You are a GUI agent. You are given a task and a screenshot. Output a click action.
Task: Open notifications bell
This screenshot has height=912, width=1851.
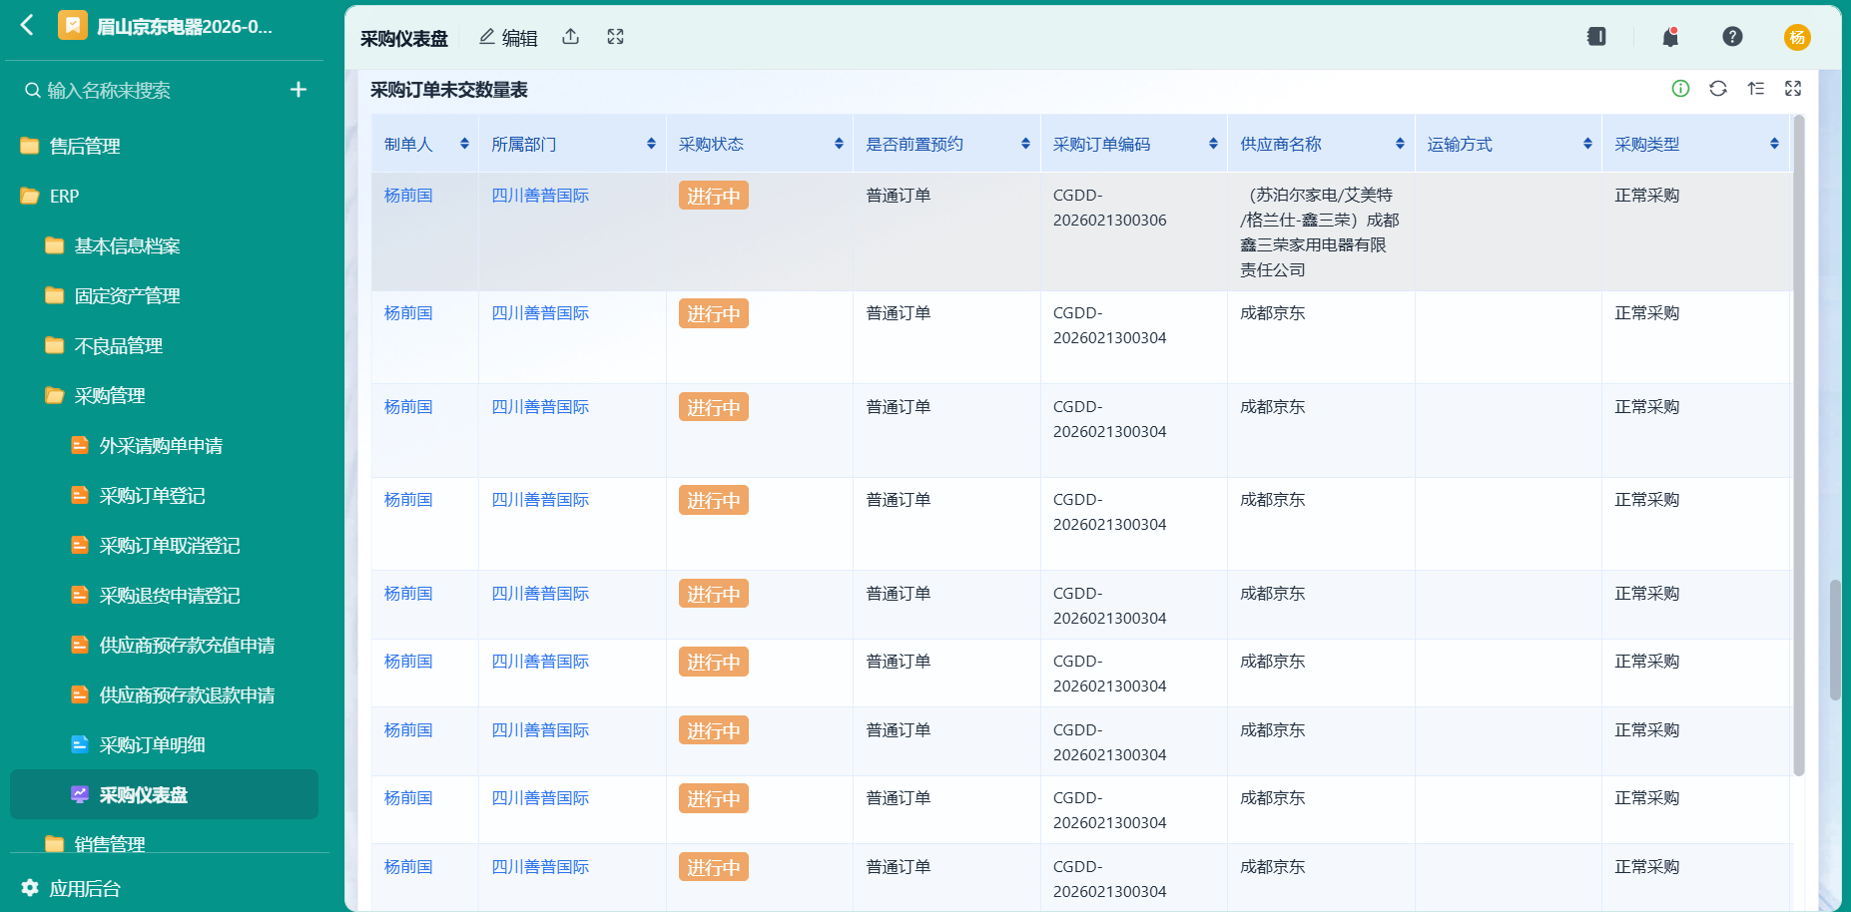point(1670,37)
